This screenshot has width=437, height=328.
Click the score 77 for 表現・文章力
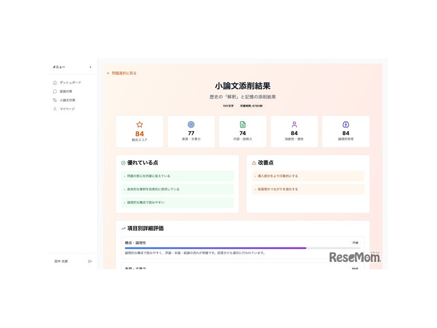pos(191,133)
